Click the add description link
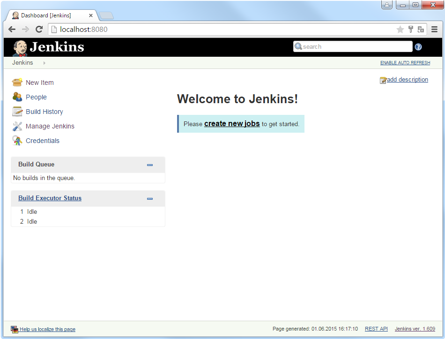This screenshot has height=339, width=445. click(407, 80)
